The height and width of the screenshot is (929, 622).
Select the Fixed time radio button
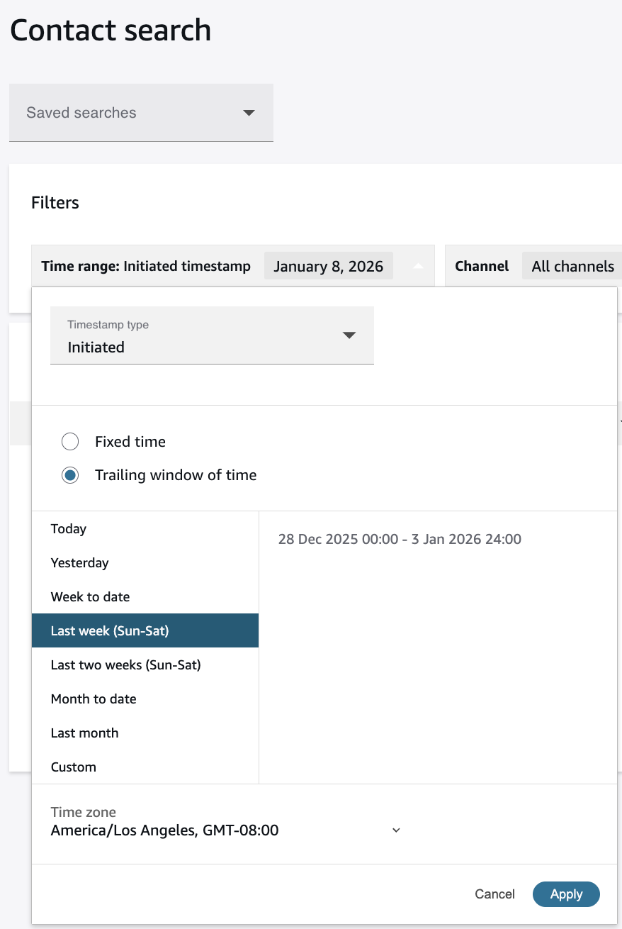tap(70, 442)
